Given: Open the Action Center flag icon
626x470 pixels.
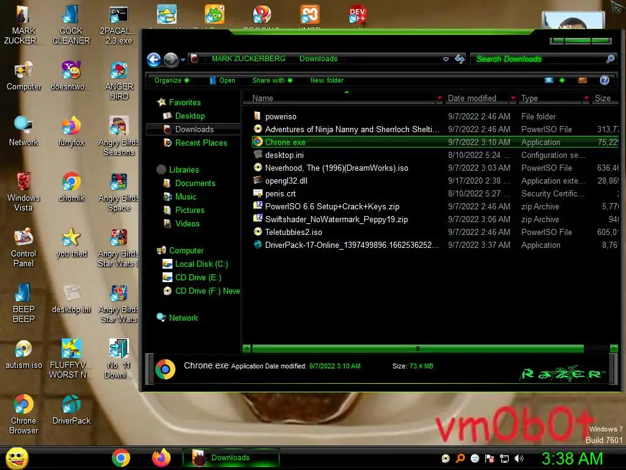Looking at the screenshot, I should (490, 458).
